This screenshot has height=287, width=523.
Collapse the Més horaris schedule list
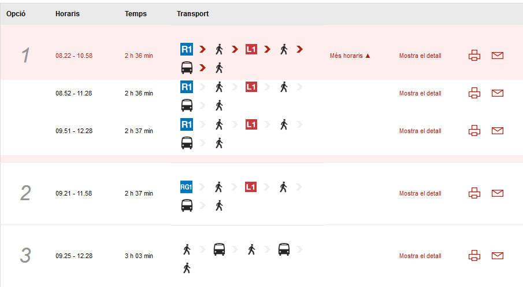(x=350, y=56)
